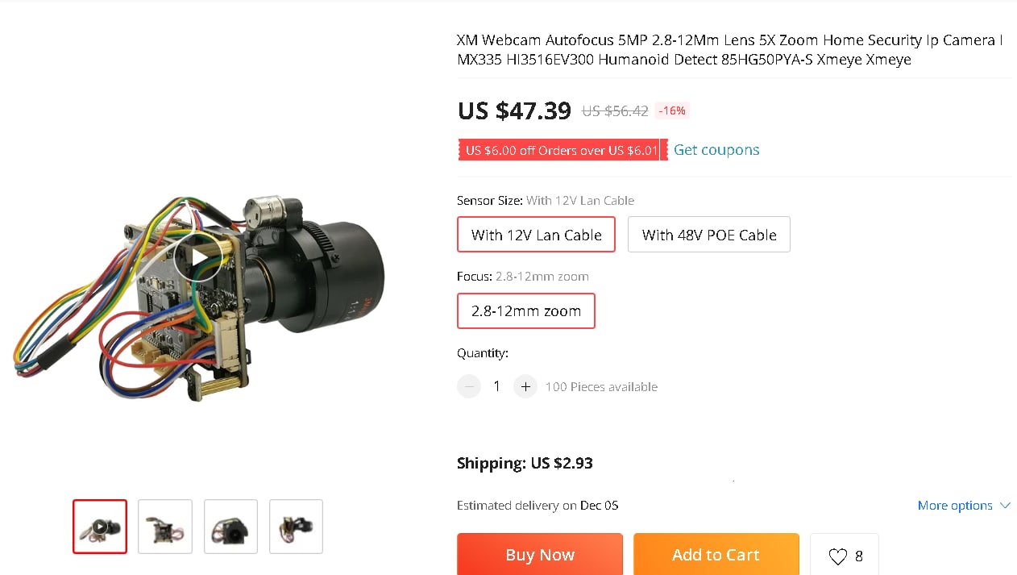
Task: Click the heart wishlist icon
Action: point(838,556)
